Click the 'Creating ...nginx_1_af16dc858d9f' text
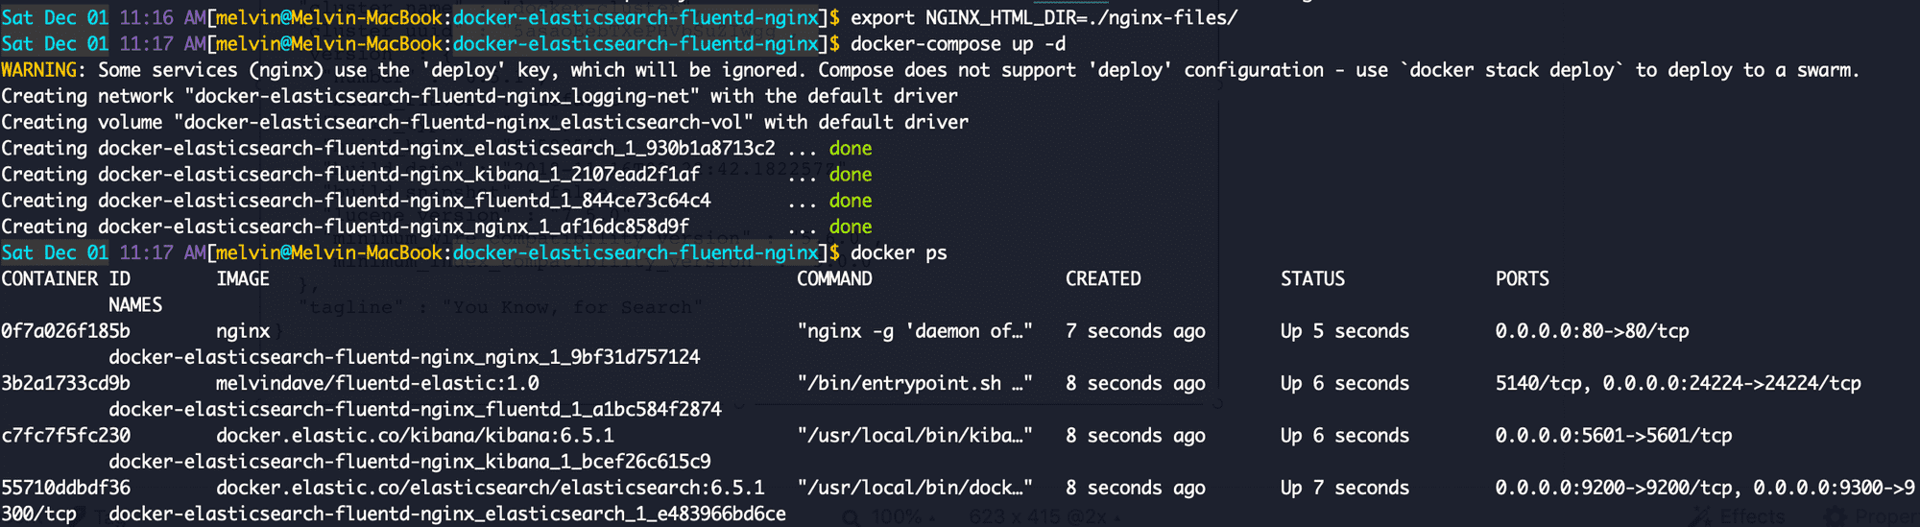The height and width of the screenshot is (527, 1920). coord(346,227)
